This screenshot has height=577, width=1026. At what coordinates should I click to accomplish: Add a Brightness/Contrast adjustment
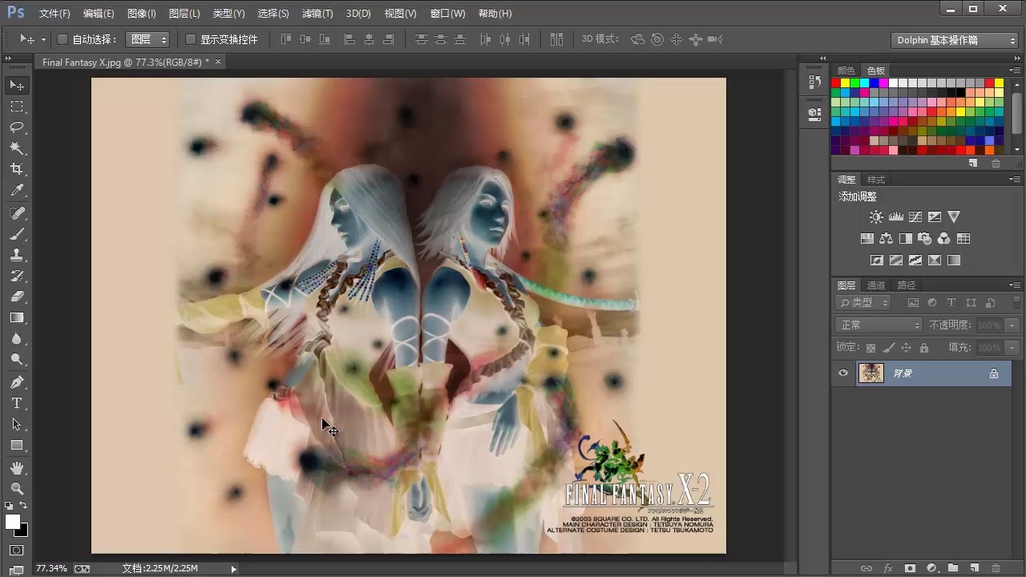(x=876, y=217)
